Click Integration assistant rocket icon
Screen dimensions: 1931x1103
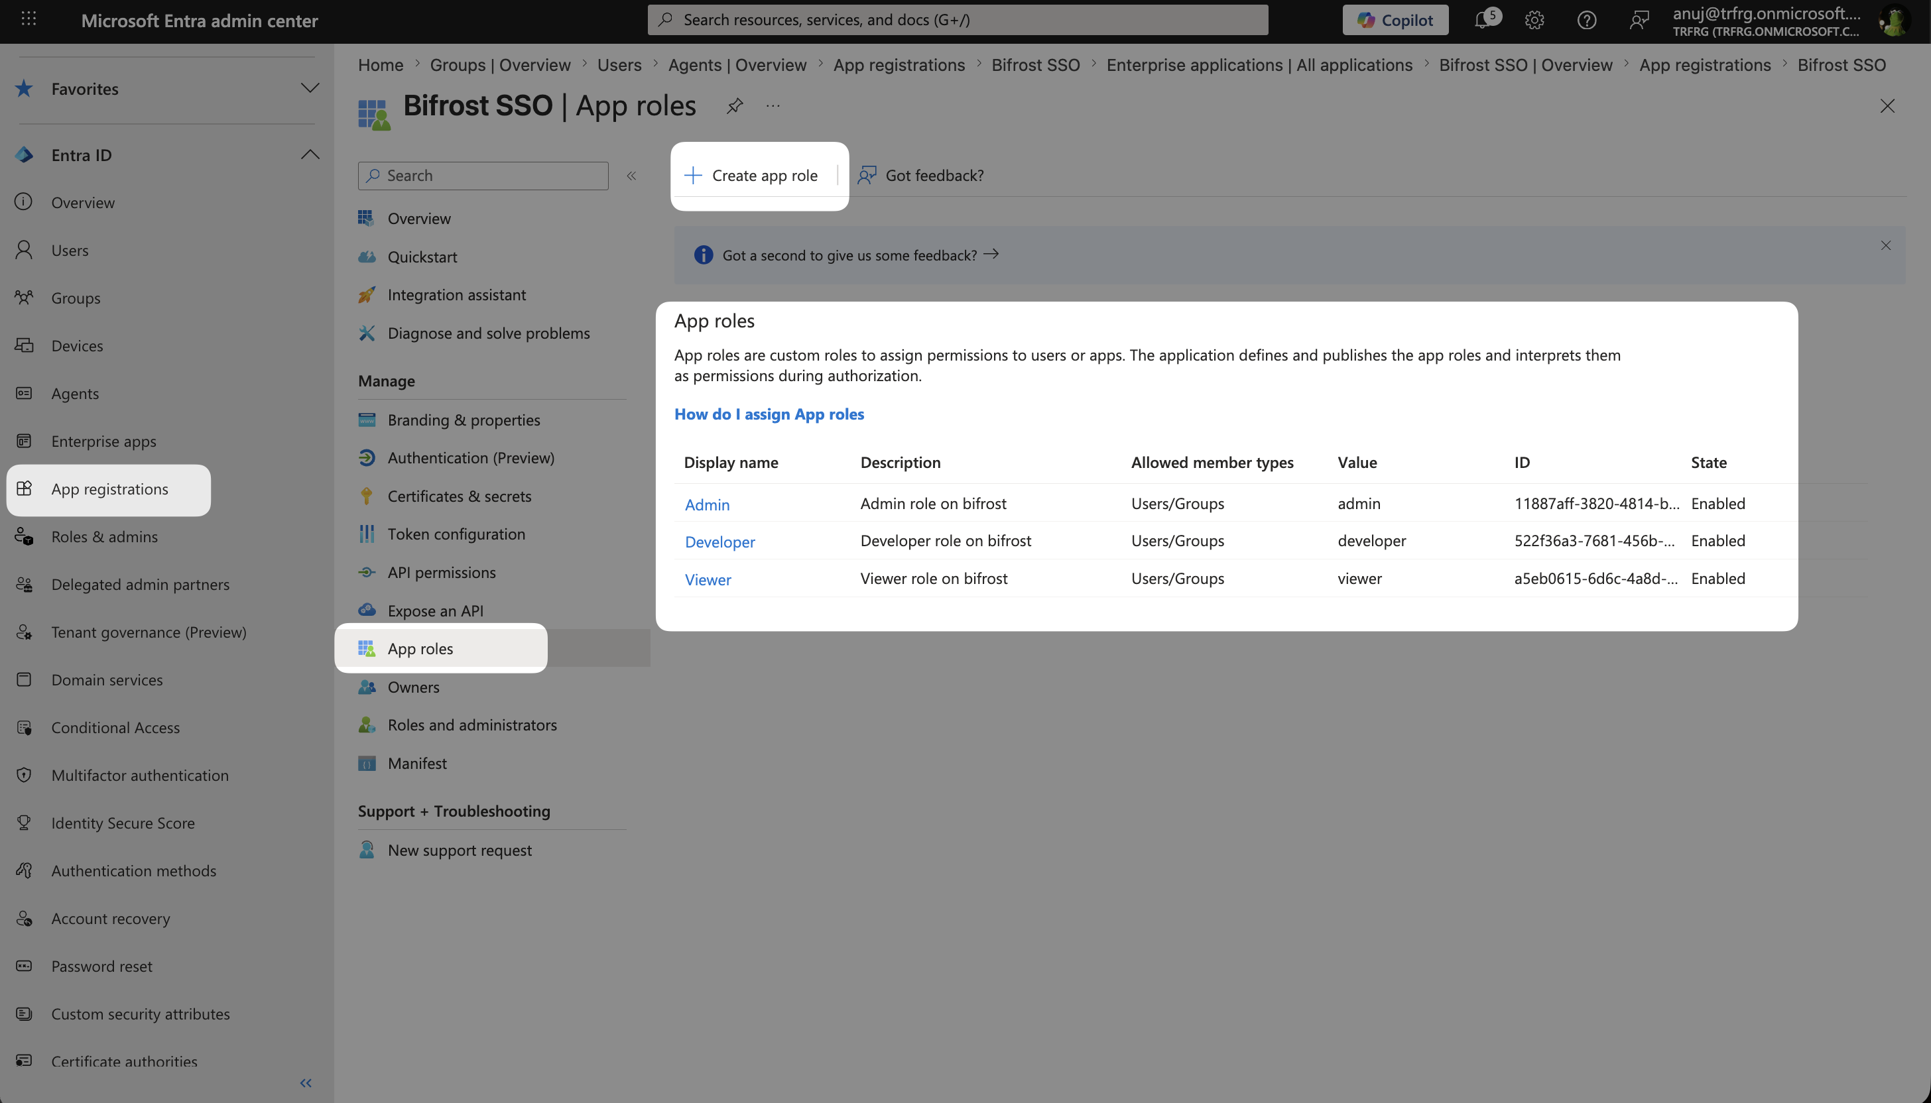pos(367,295)
